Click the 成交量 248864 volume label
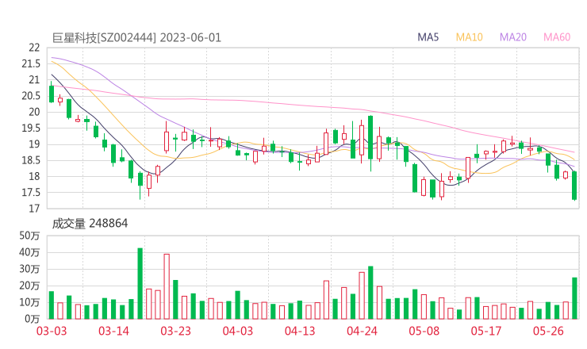This screenshot has width=587, height=349. click(x=90, y=224)
